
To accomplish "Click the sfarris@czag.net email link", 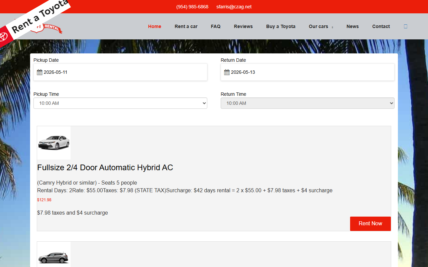I will pos(234,7).
